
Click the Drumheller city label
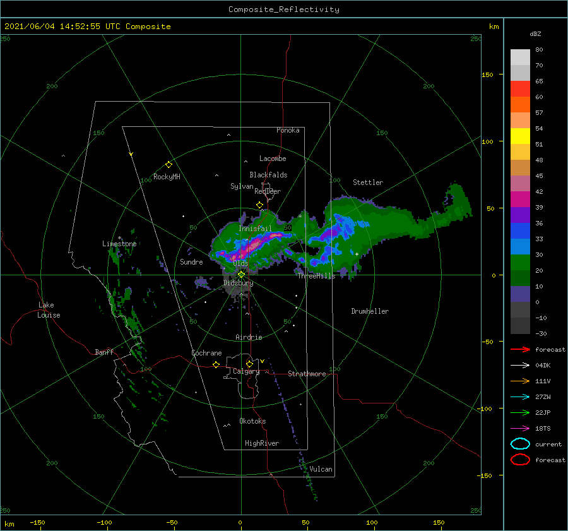pos(370,311)
